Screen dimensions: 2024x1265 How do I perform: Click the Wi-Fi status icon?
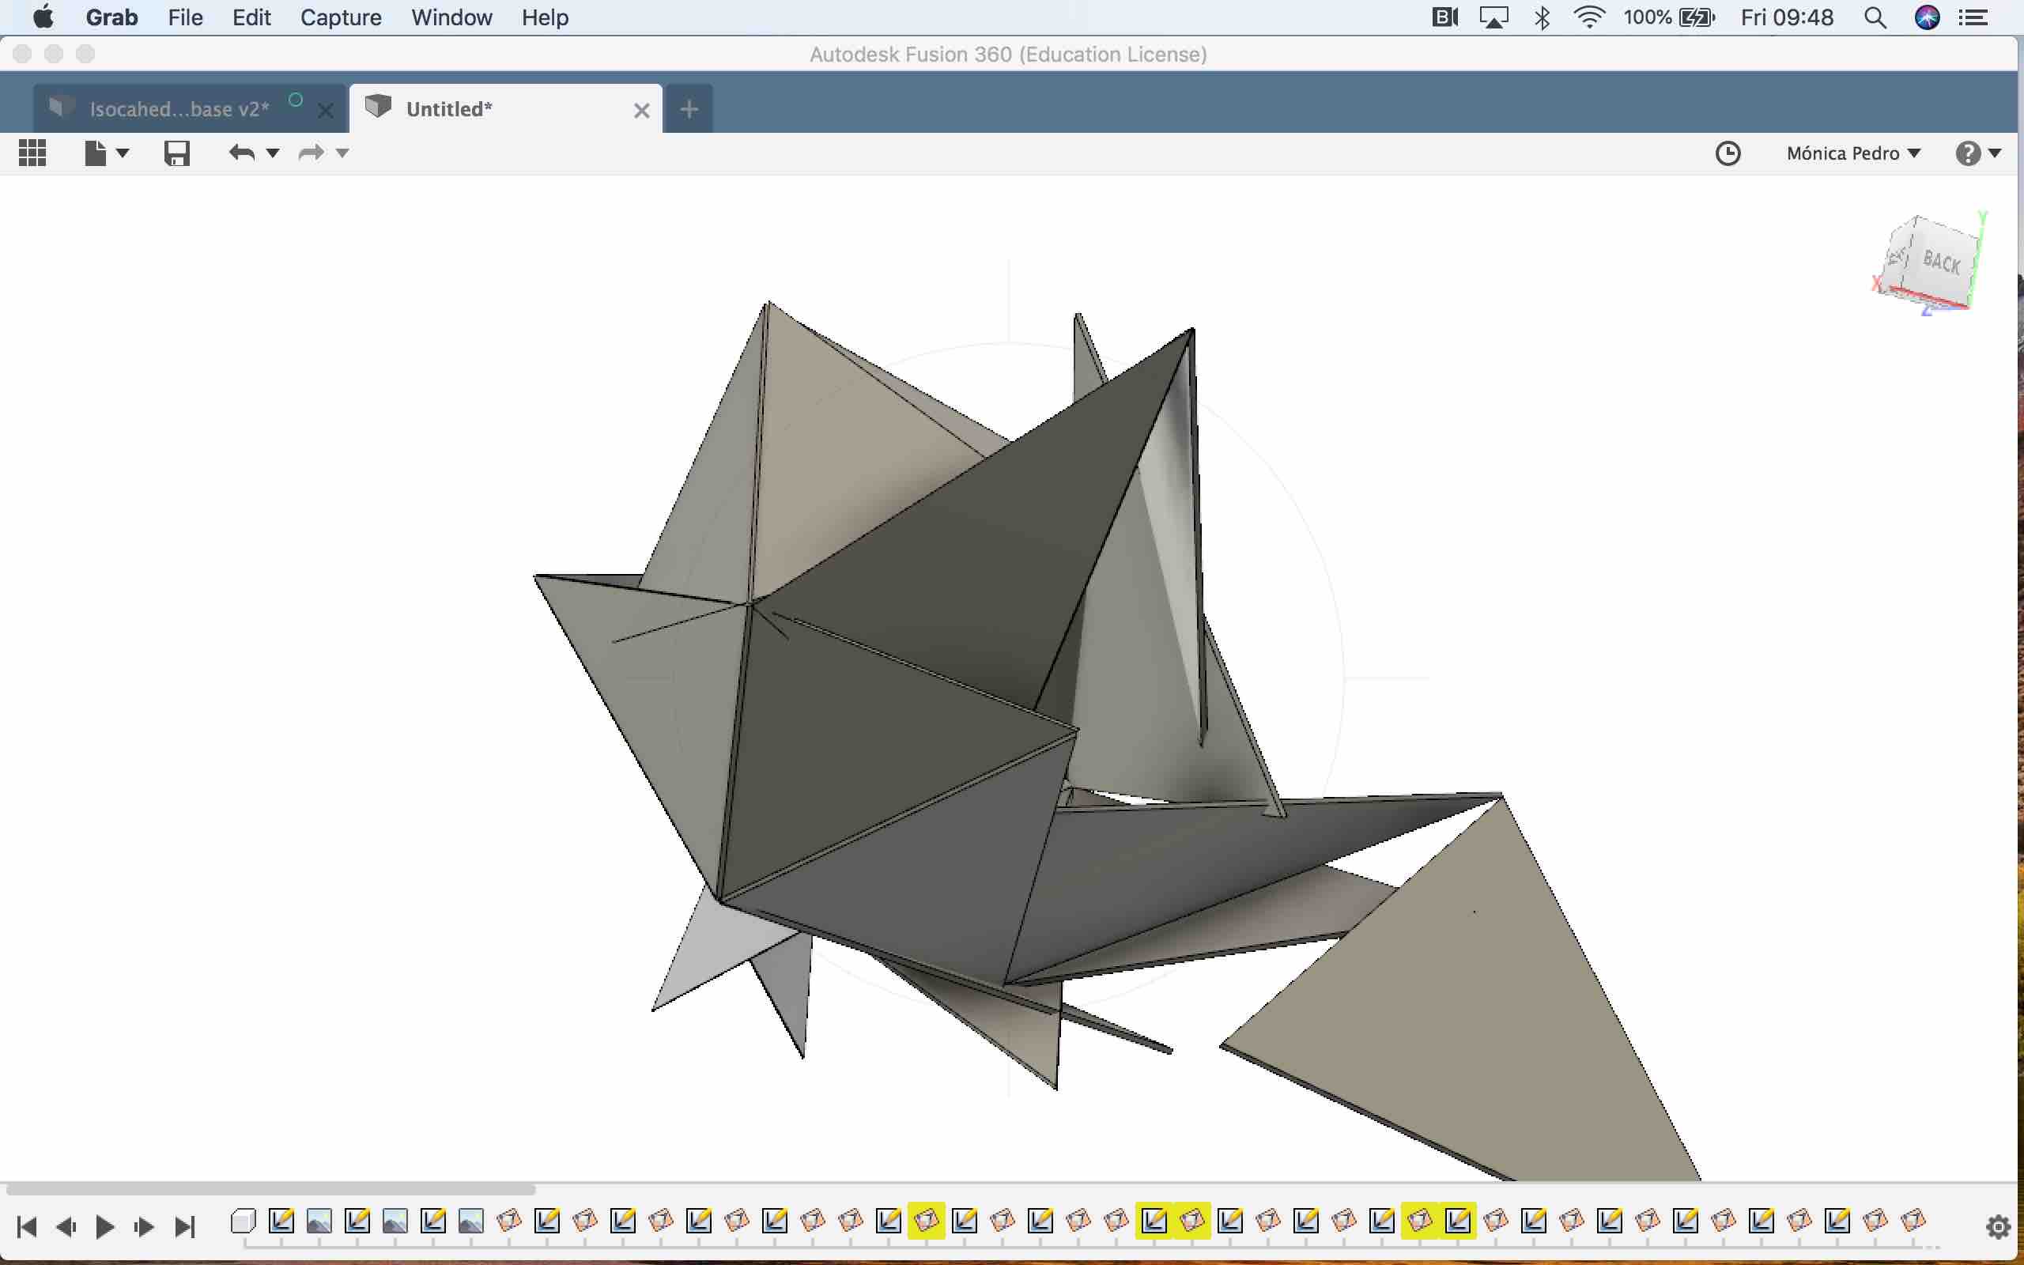tap(1588, 17)
